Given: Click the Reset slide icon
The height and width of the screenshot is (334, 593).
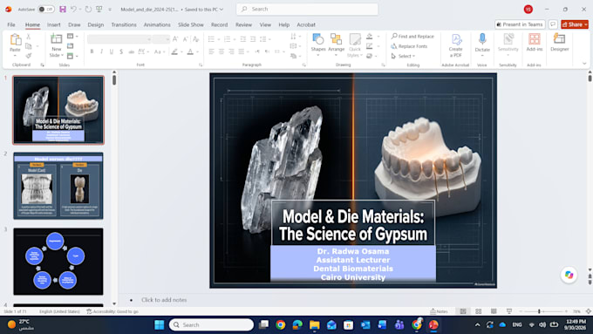Looking at the screenshot, I should point(71,45).
